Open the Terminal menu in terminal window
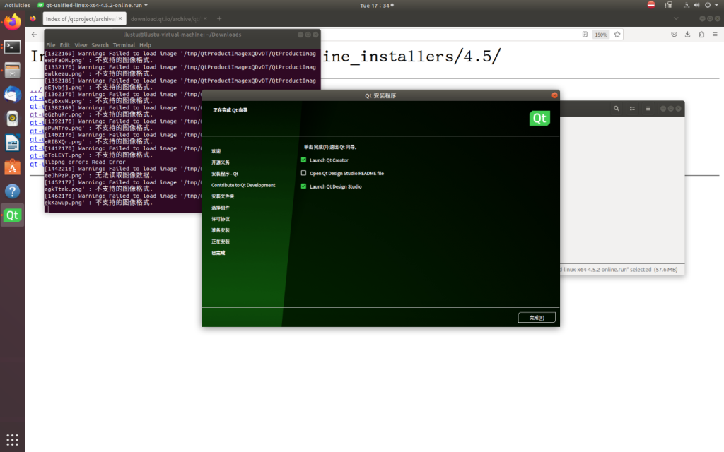 (124, 45)
